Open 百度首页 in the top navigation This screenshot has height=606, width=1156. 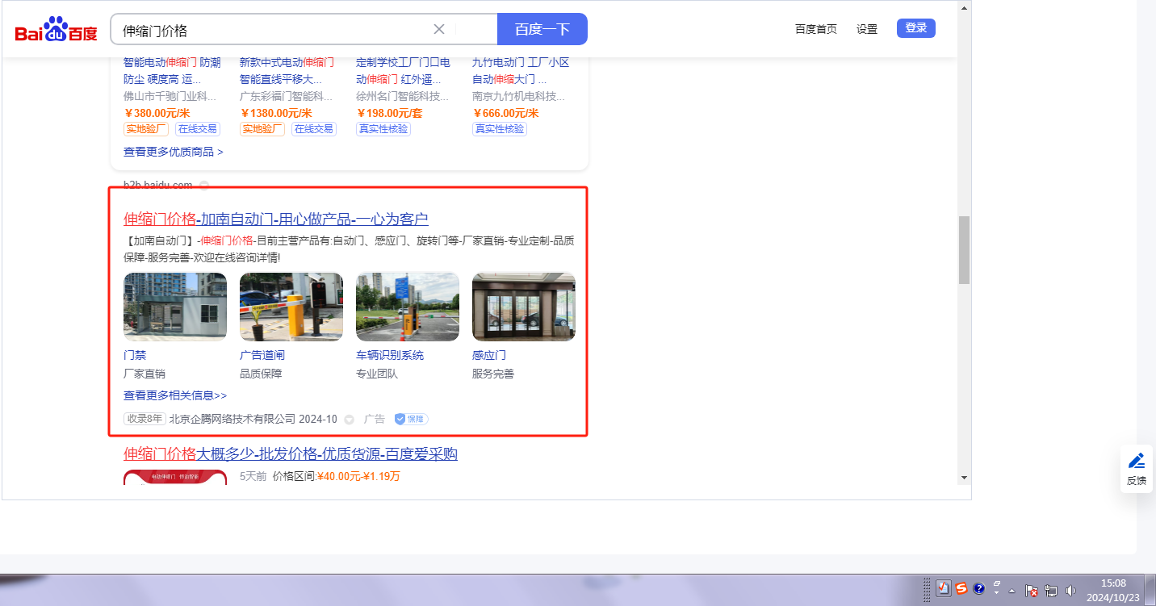815,29
